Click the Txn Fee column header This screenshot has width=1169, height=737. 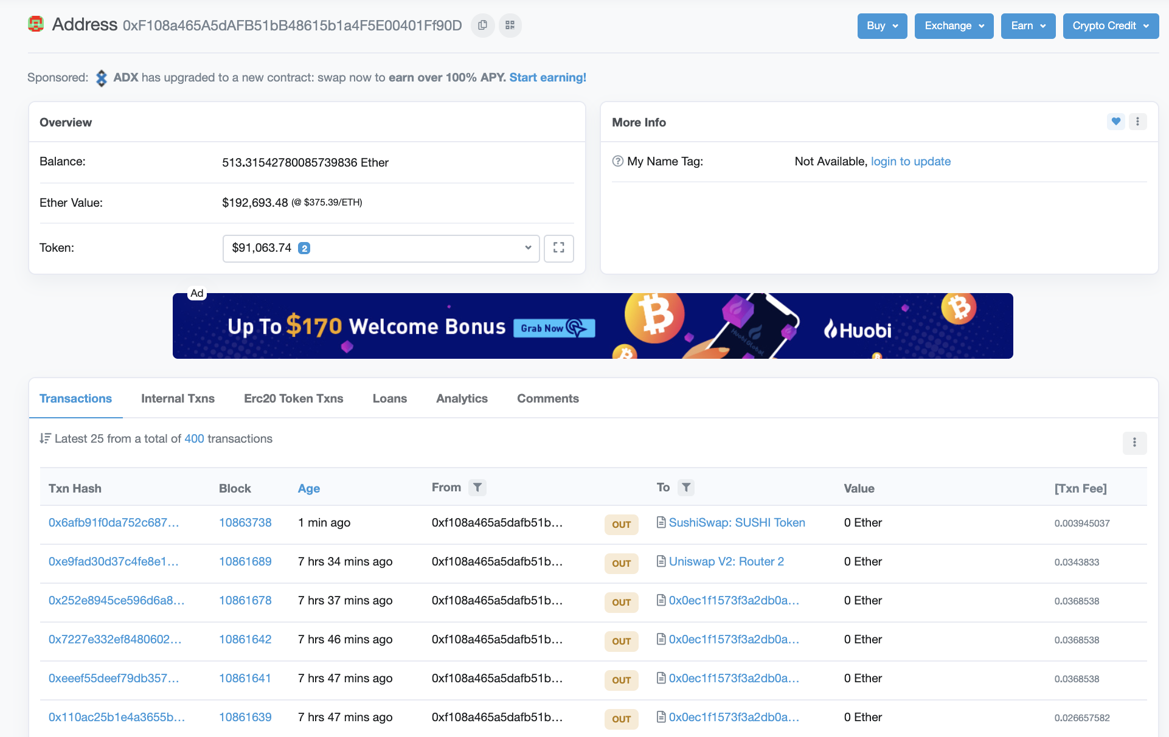click(x=1080, y=488)
